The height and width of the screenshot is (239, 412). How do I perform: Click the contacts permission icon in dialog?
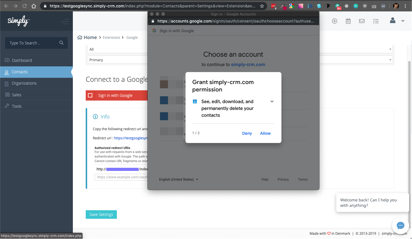click(x=195, y=101)
